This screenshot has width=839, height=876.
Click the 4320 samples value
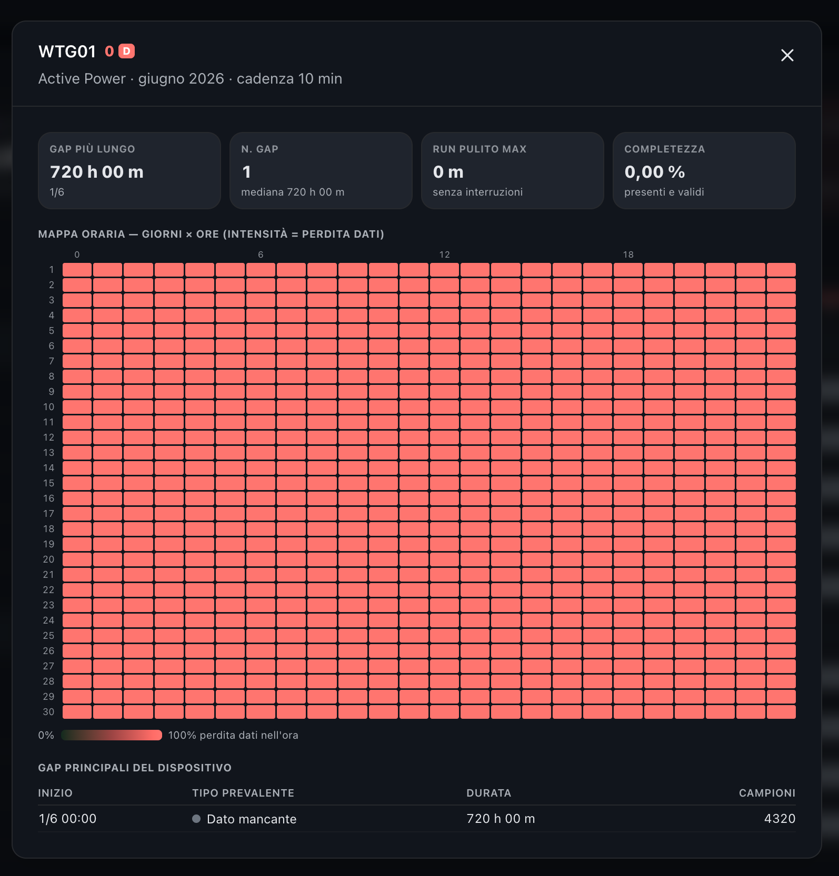coord(780,819)
